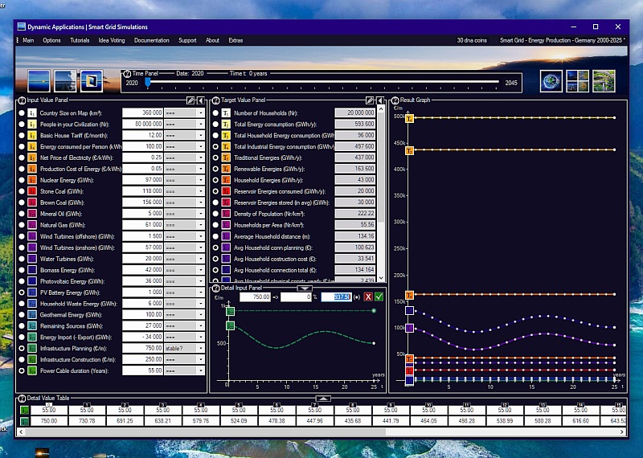The image size is (643, 458).
Task: Click the Infrastructure Planning input icon
Action: coord(32,349)
